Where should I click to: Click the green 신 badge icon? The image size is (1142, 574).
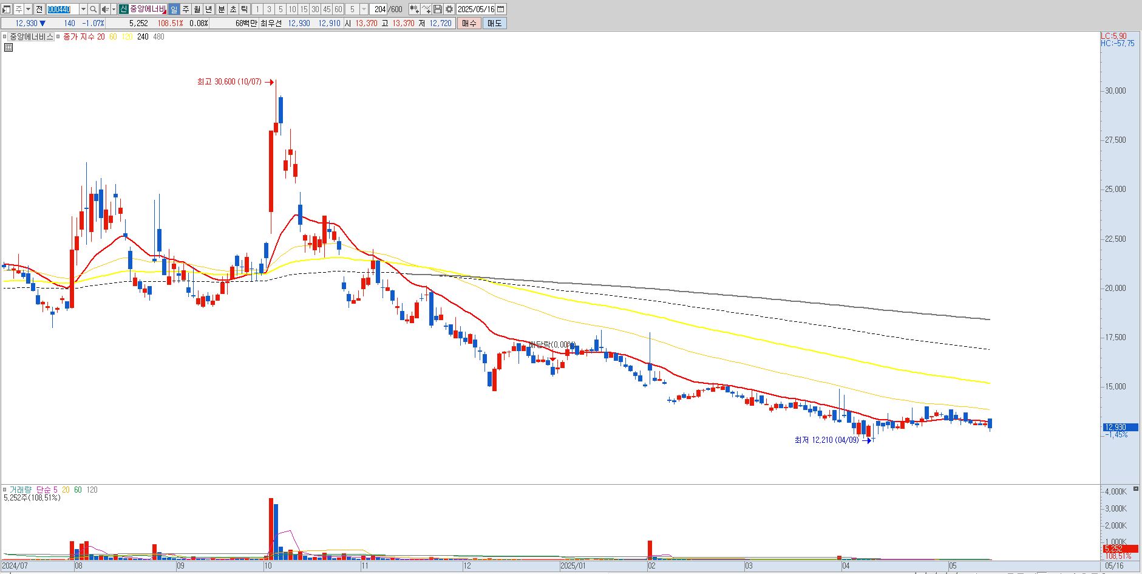123,9
